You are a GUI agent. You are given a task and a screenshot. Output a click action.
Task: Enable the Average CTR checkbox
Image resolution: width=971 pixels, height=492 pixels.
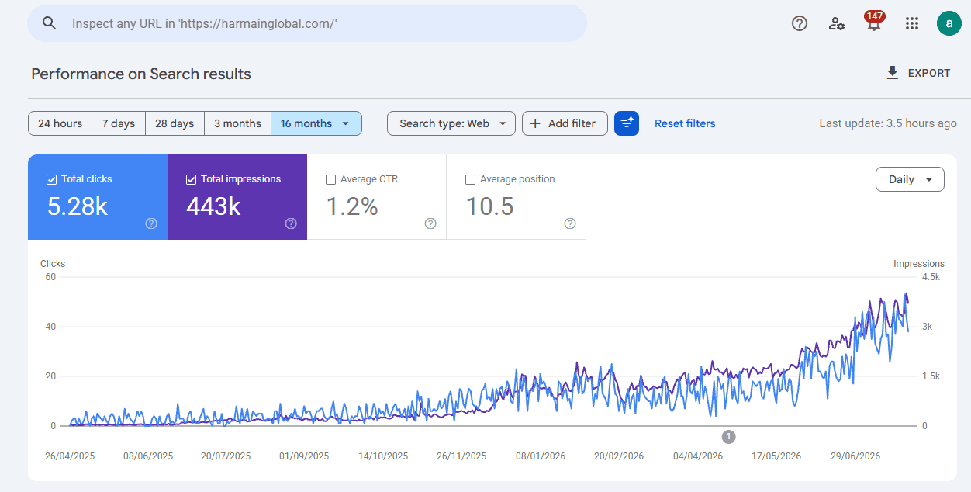pyautogui.click(x=331, y=179)
